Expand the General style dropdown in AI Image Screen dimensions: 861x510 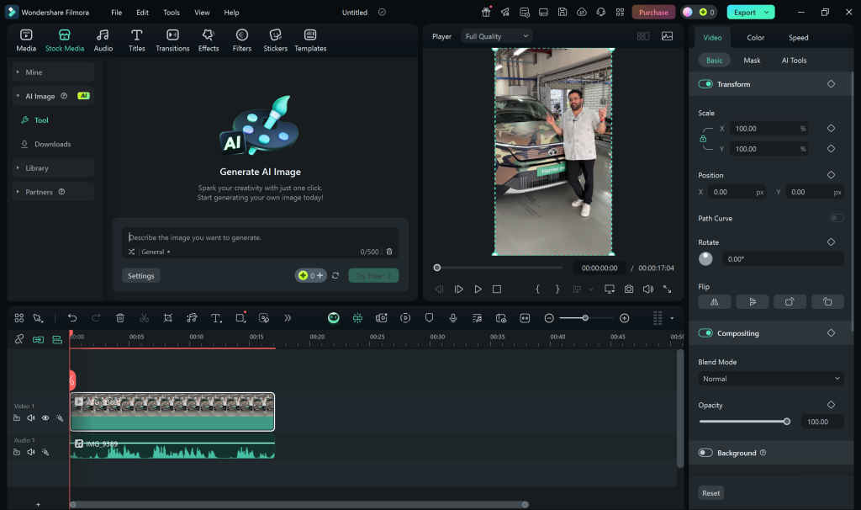155,252
